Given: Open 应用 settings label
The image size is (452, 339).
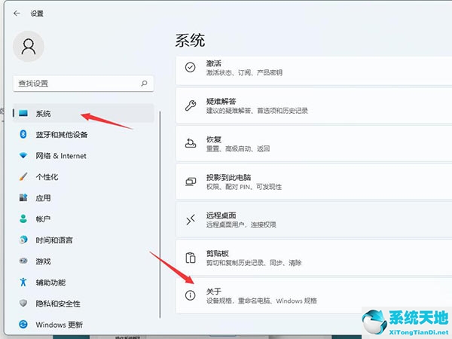Looking at the screenshot, I should 43,197.
